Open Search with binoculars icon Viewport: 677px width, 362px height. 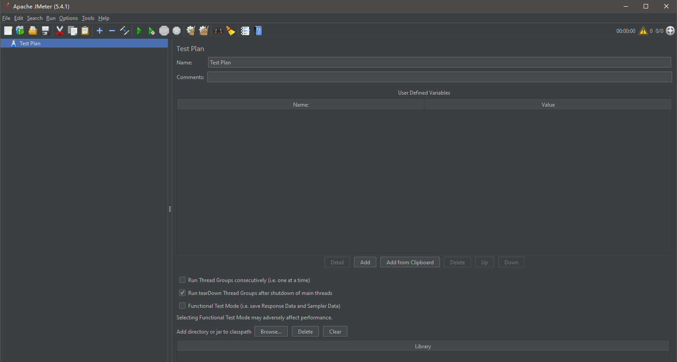[x=218, y=31]
